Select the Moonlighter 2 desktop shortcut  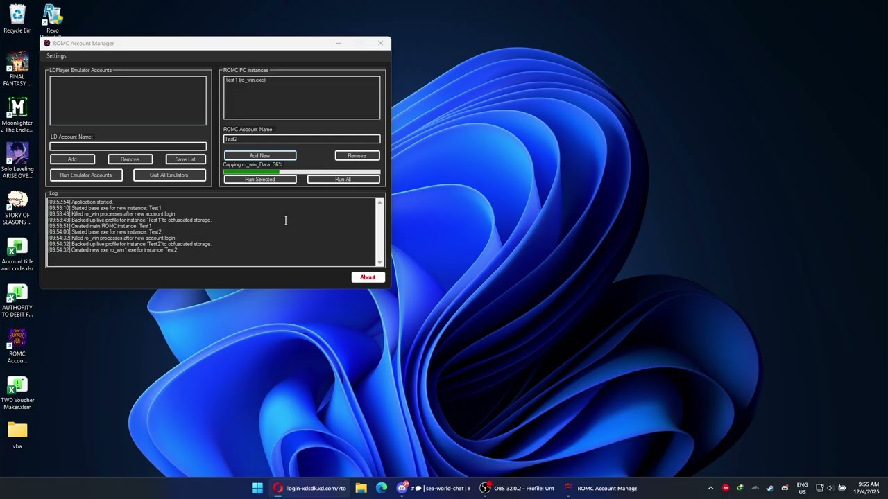tap(17, 115)
